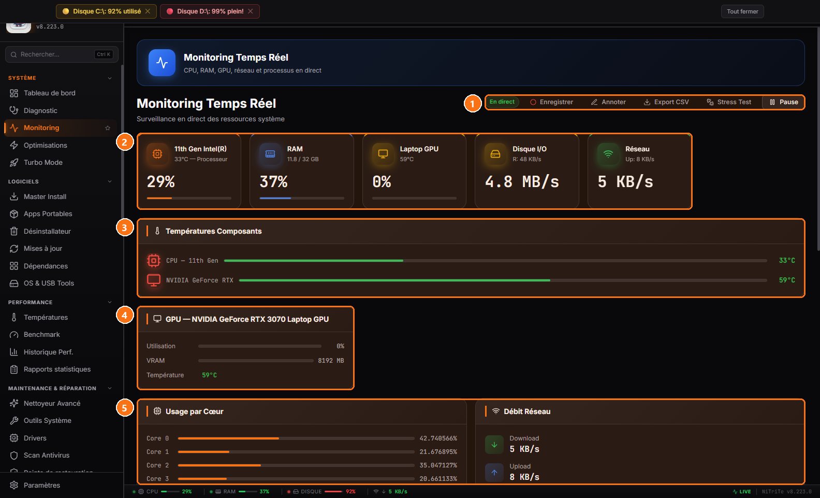Export data with Export CSV
The image size is (820, 498).
coord(666,102)
